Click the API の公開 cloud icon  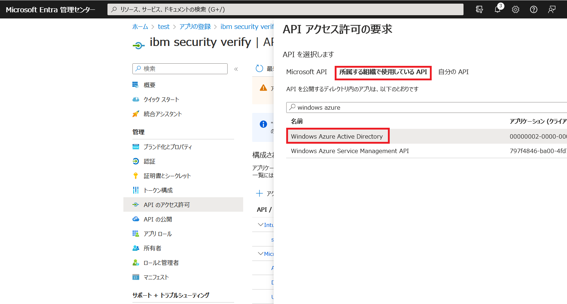click(136, 219)
